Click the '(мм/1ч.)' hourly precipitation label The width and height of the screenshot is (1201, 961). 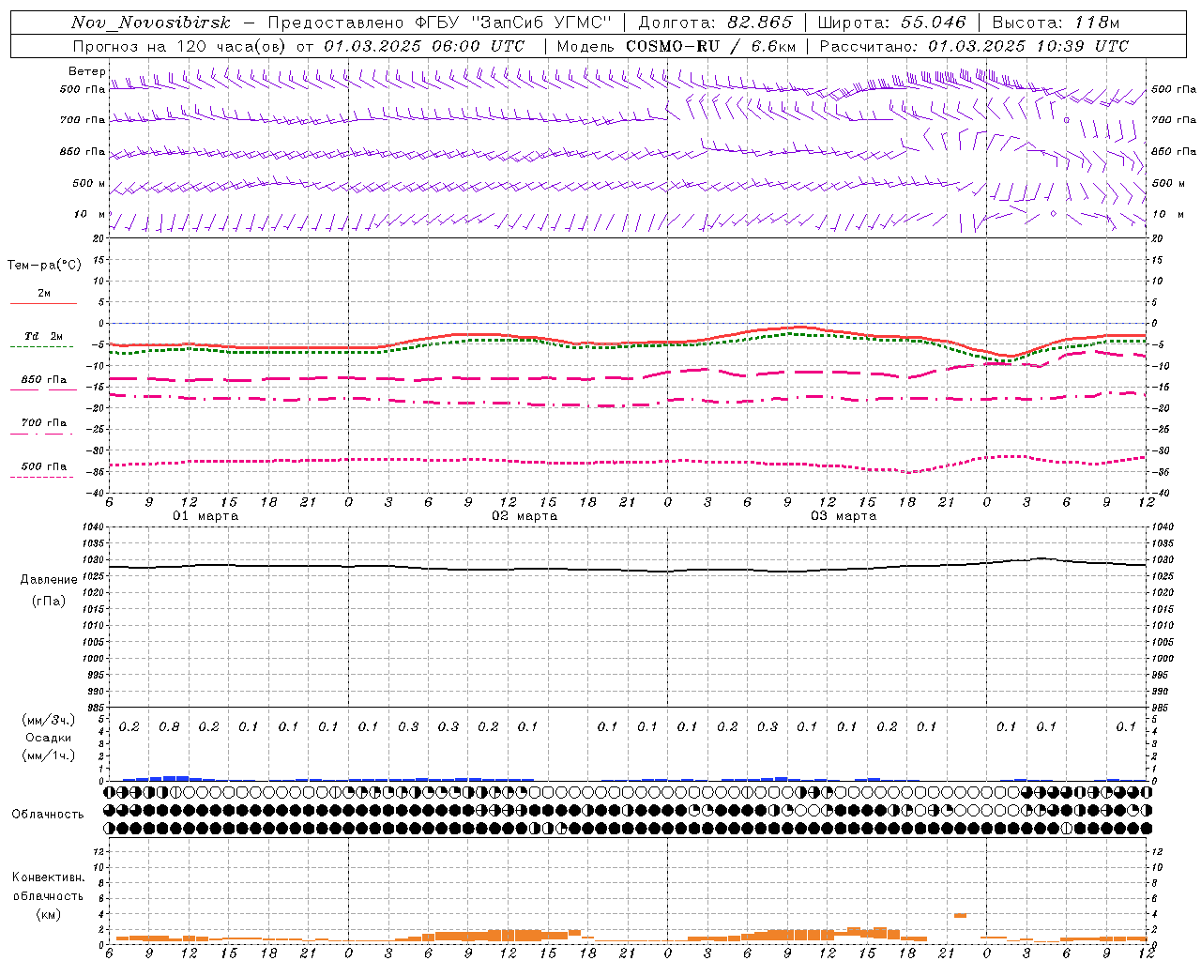coord(48,755)
